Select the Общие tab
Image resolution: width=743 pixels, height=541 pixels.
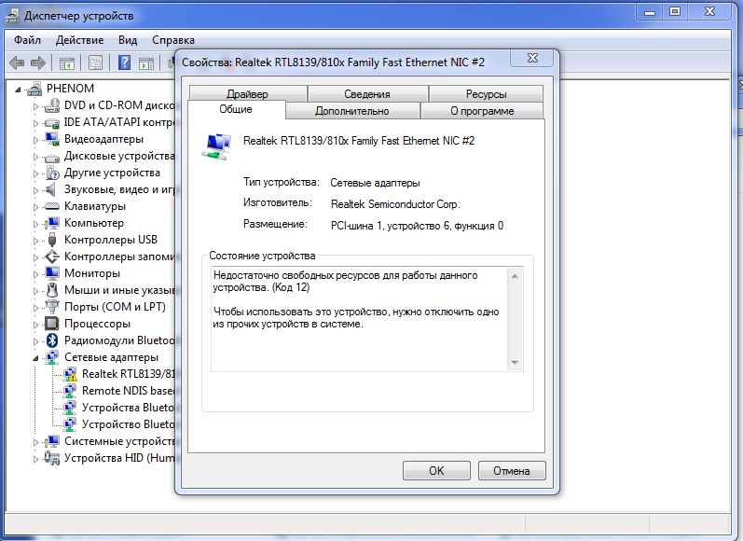(236, 109)
